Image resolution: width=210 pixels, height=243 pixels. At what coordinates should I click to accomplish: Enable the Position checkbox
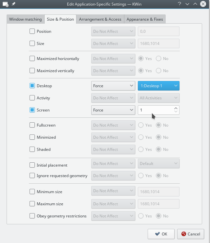[x=32, y=31]
